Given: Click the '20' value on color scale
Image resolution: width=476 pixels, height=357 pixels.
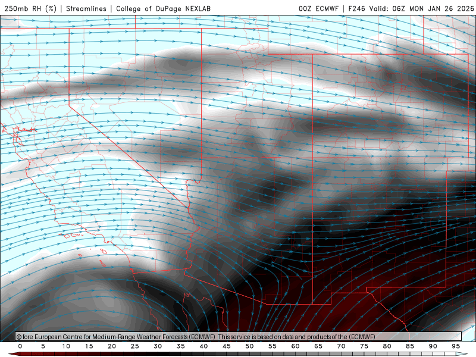Looking at the screenshot, I should [112, 346].
